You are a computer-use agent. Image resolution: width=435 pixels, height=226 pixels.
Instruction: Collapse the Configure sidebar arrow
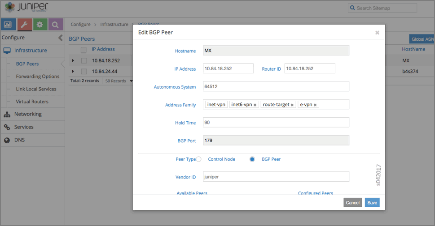tap(61, 38)
